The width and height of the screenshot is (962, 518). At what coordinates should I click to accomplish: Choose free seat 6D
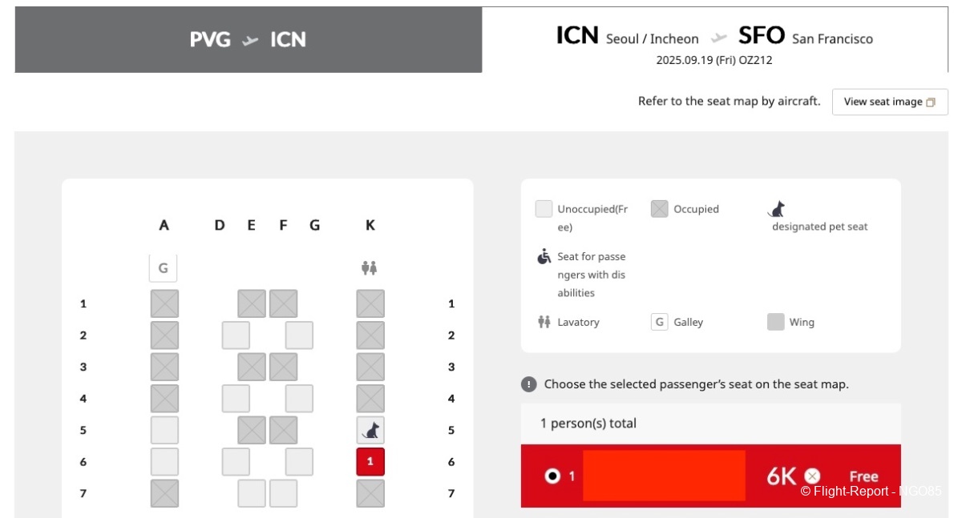[236, 462]
